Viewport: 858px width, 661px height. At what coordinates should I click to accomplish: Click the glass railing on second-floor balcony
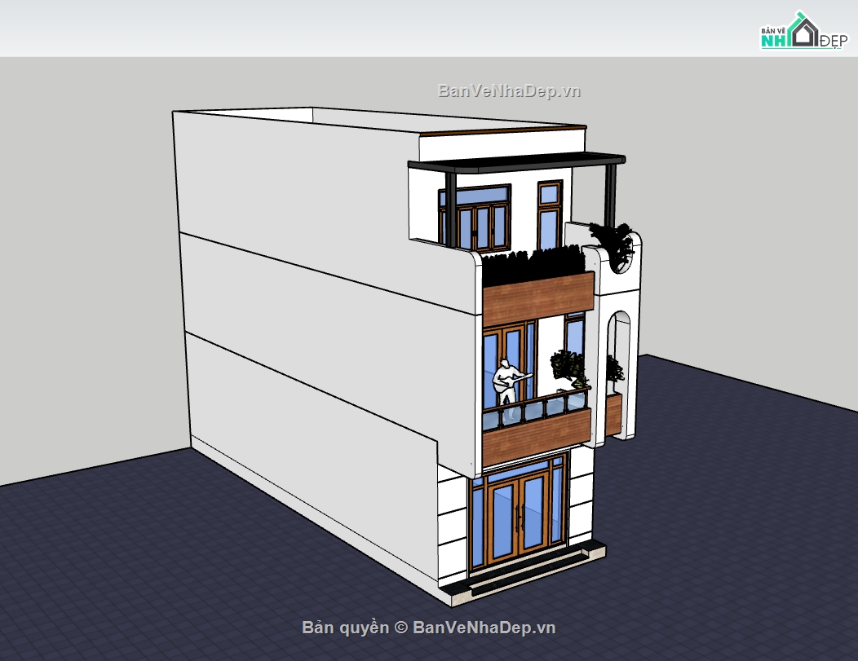(x=535, y=408)
